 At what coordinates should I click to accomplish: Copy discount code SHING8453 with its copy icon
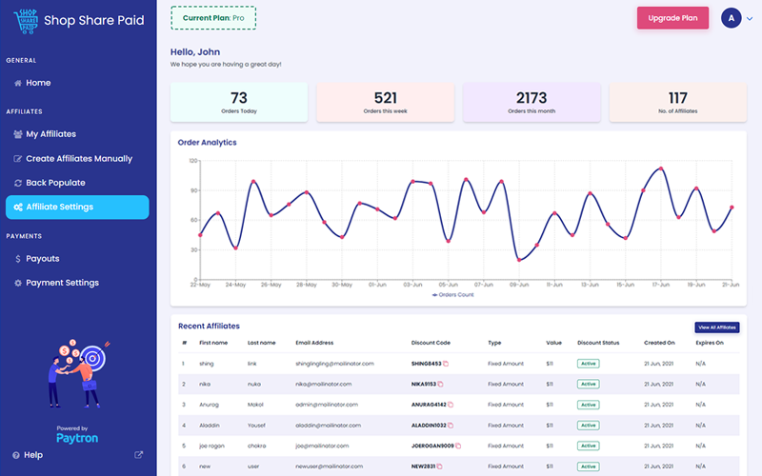[446, 364]
